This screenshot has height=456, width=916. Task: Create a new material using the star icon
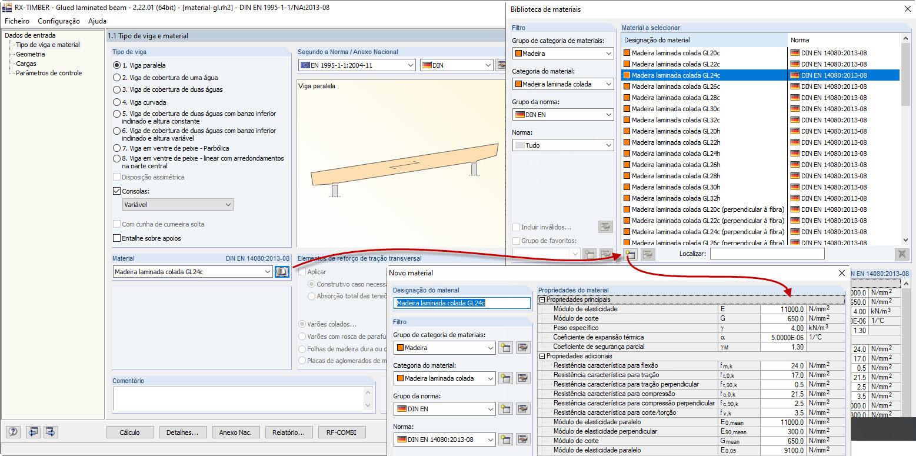pyautogui.click(x=630, y=254)
